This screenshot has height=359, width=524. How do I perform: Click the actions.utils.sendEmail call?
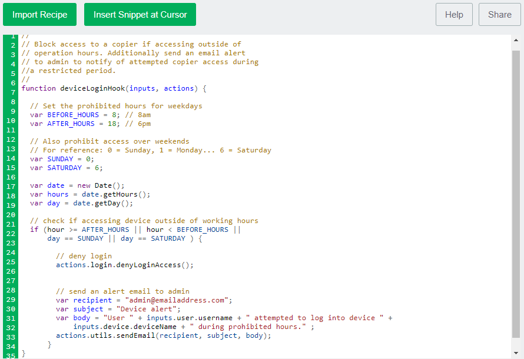(164, 335)
